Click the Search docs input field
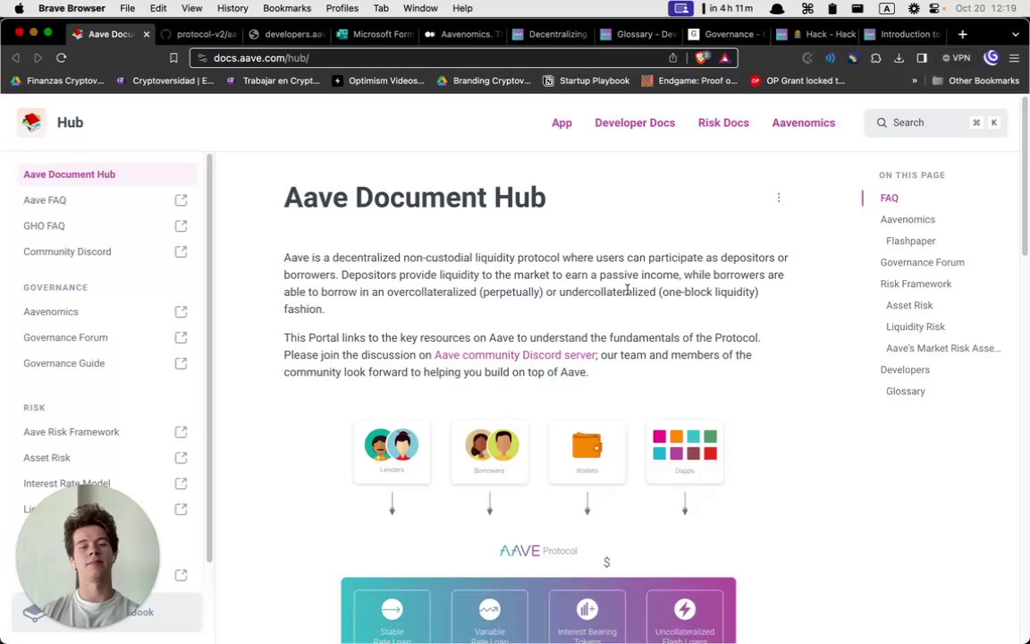Viewport: 1030px width, 644px height. click(935, 123)
